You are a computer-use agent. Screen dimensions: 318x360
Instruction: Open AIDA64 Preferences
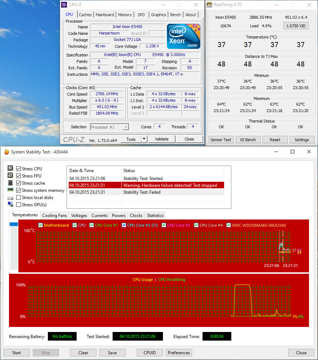(x=179, y=353)
